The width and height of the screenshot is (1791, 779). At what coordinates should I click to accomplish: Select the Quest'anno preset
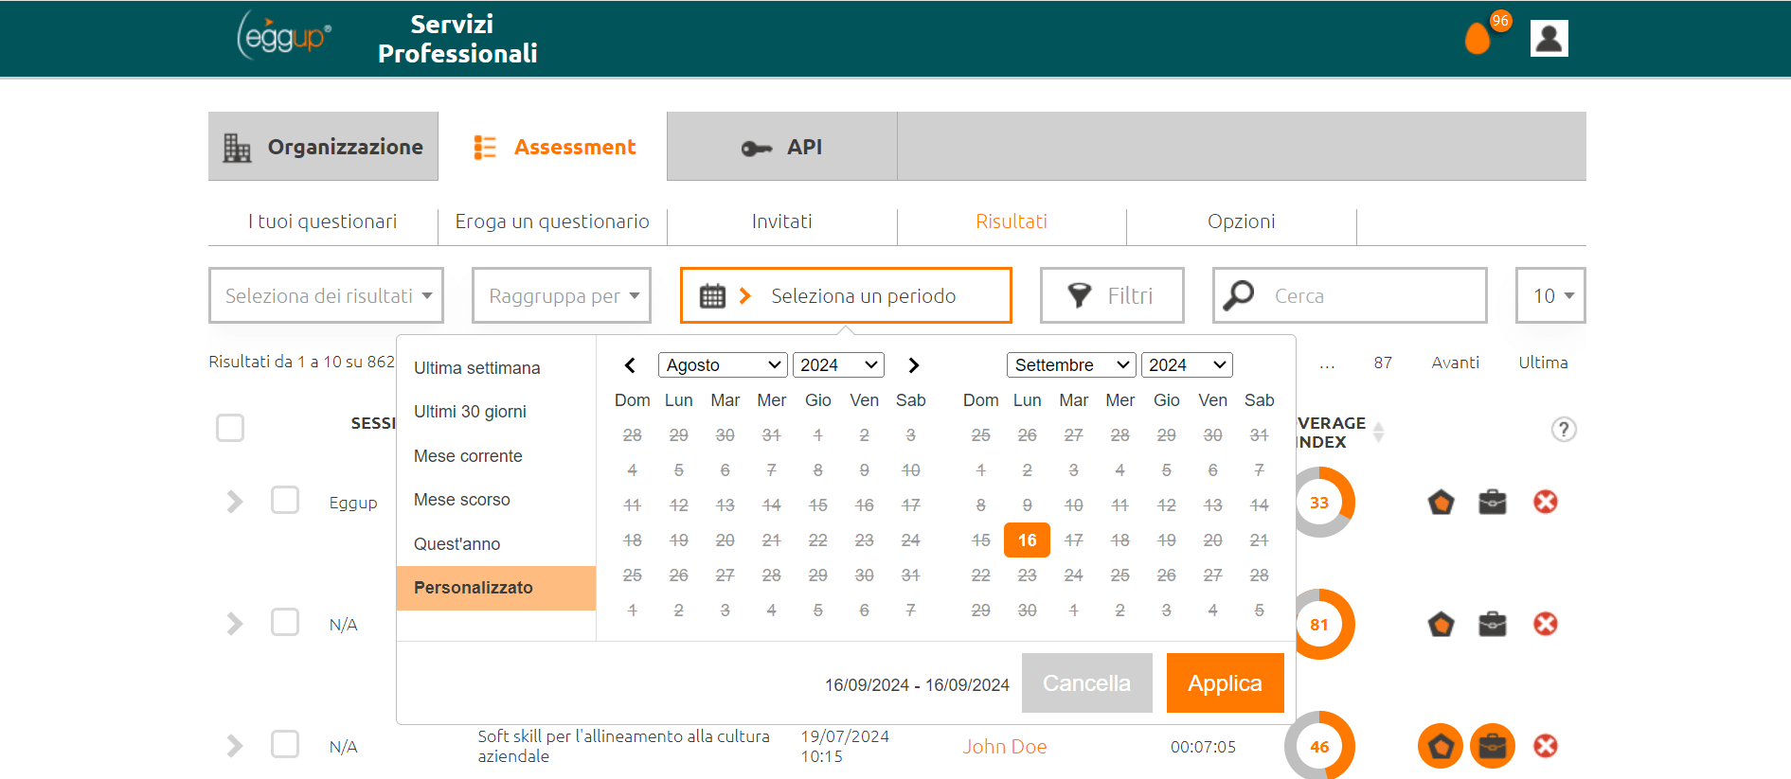(496, 544)
